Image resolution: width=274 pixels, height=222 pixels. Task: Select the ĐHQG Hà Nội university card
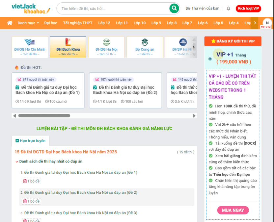point(106,47)
